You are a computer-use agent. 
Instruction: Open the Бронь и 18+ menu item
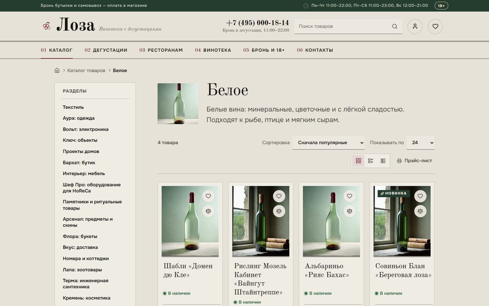pyautogui.click(x=264, y=50)
